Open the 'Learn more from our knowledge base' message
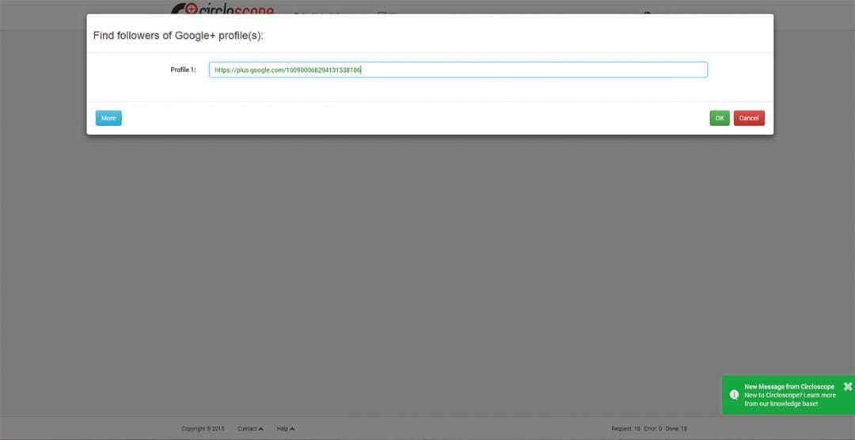Screen dimensions: 855x440 point(789,400)
